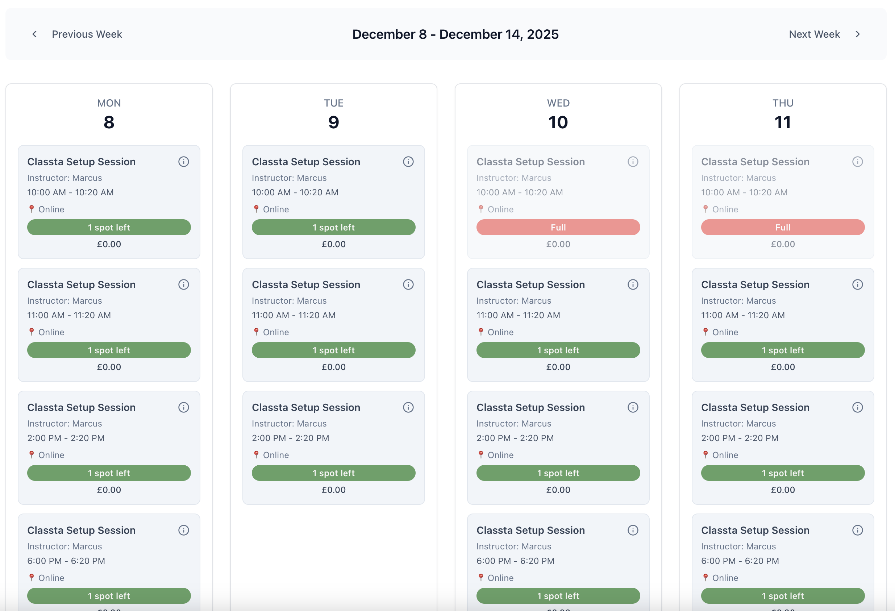The width and height of the screenshot is (895, 611).
Task: Open info for Tuesday 2:00 PM session
Action: point(409,407)
